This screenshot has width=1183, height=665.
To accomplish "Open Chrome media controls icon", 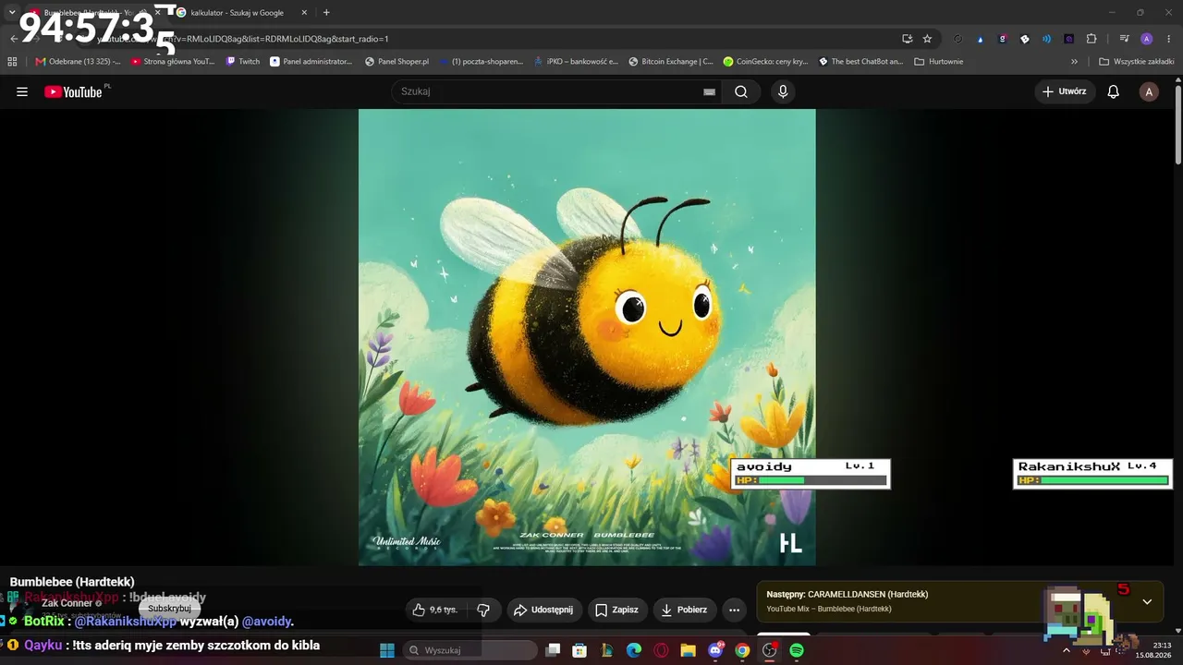I will [x=1125, y=39].
